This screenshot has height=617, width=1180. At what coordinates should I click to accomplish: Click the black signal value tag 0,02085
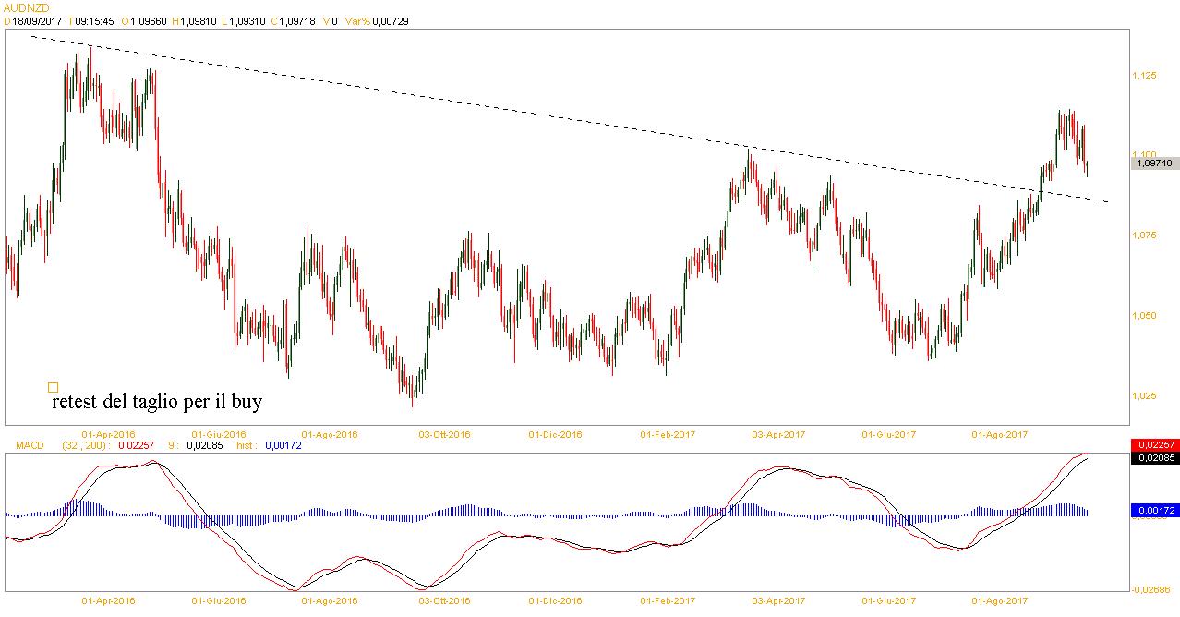(1154, 457)
